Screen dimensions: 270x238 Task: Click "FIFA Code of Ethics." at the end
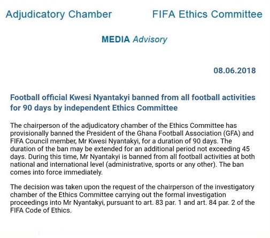click(41, 210)
